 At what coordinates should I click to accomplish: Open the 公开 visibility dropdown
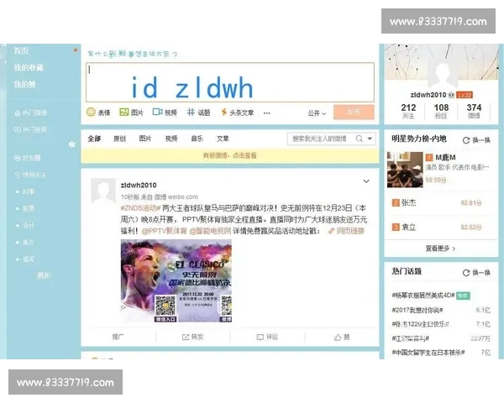pos(317,113)
